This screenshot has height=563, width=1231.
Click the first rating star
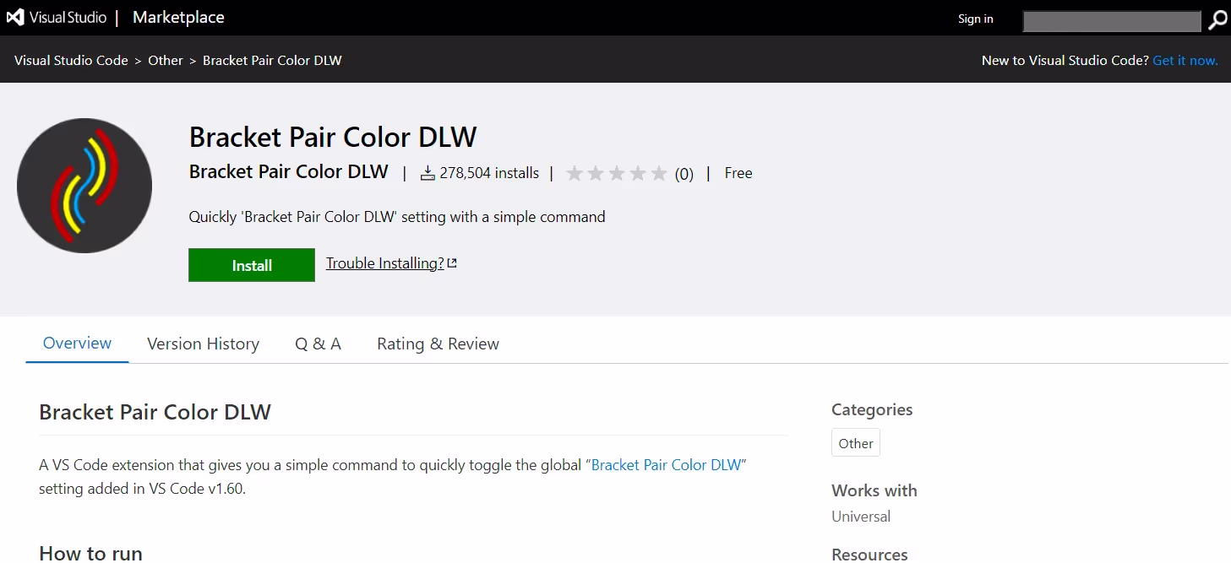pyautogui.click(x=575, y=174)
